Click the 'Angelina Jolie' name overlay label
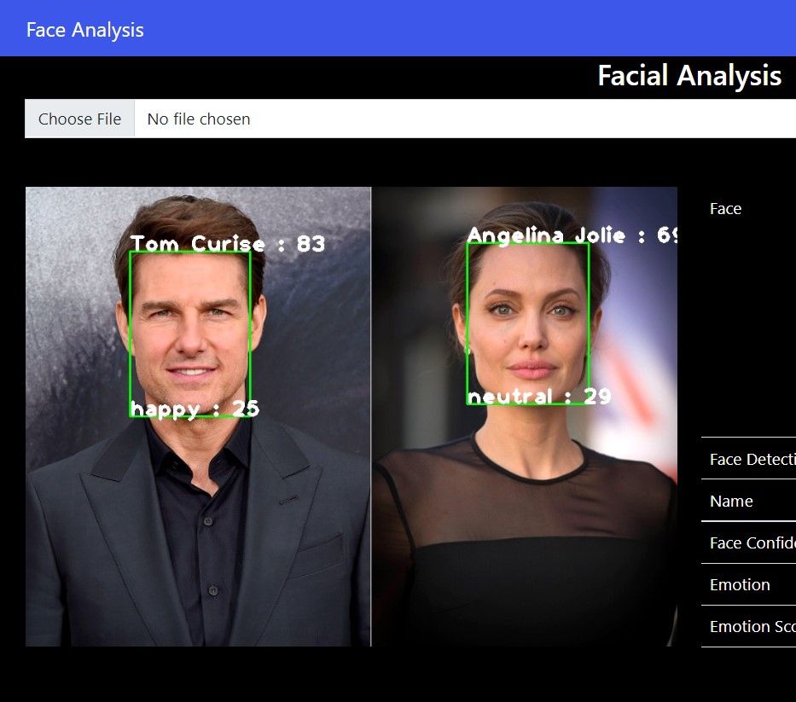Viewport: 796px width, 702px height. coord(546,235)
